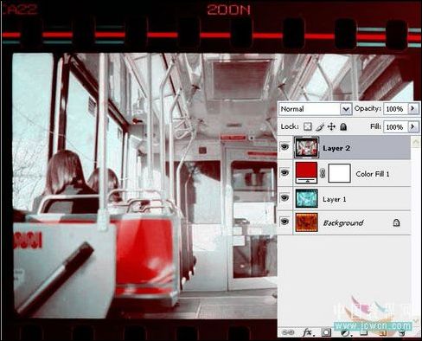Image resolution: width=422 pixels, height=341 pixels.
Task: Click the red Color Fill 1 swatch
Action: [306, 172]
